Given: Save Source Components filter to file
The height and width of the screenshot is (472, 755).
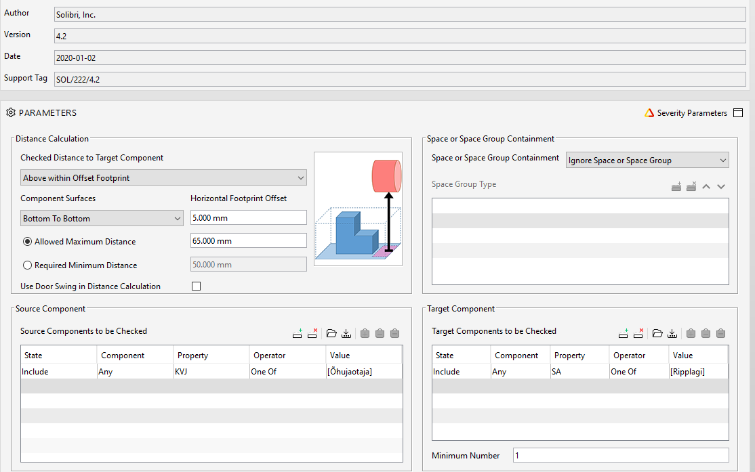Looking at the screenshot, I should [346, 333].
